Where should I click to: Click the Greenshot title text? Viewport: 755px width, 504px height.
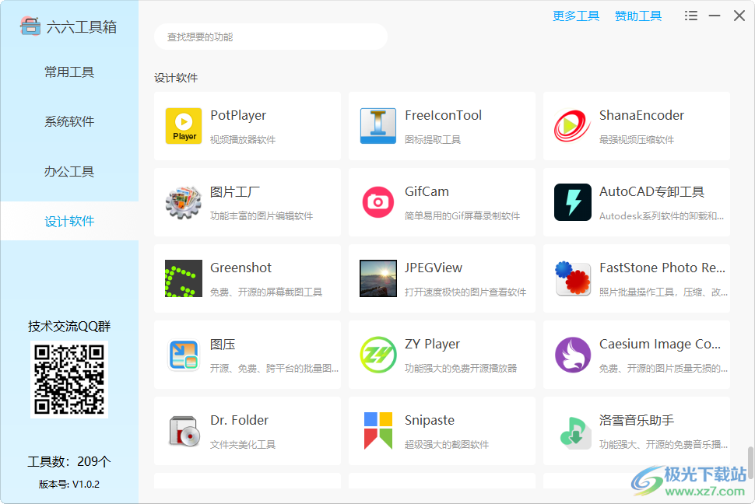pyautogui.click(x=241, y=268)
